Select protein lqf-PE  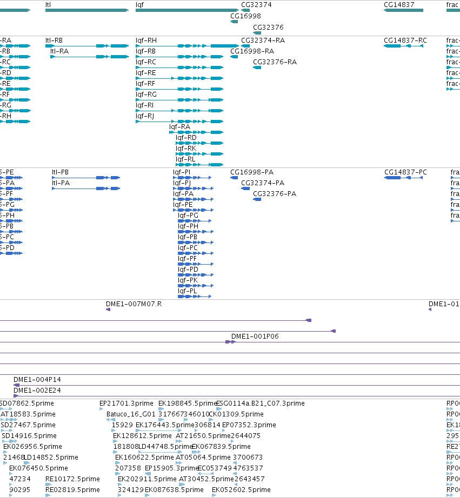pyautogui.click(x=194, y=210)
